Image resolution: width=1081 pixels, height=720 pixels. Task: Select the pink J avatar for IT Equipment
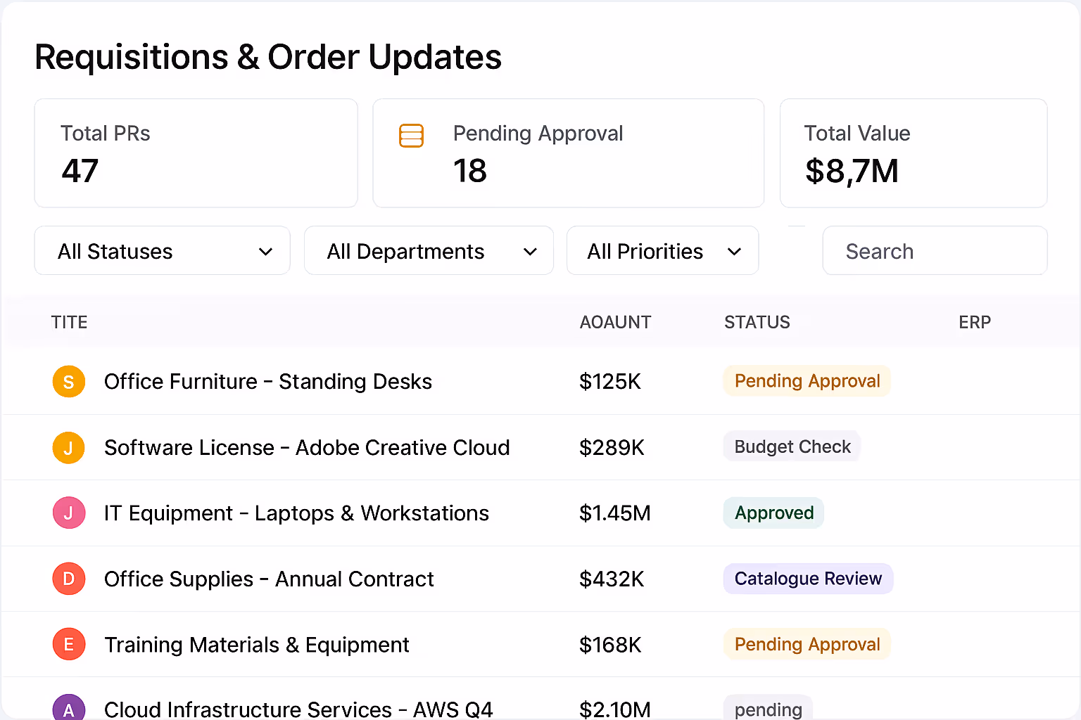click(68, 513)
